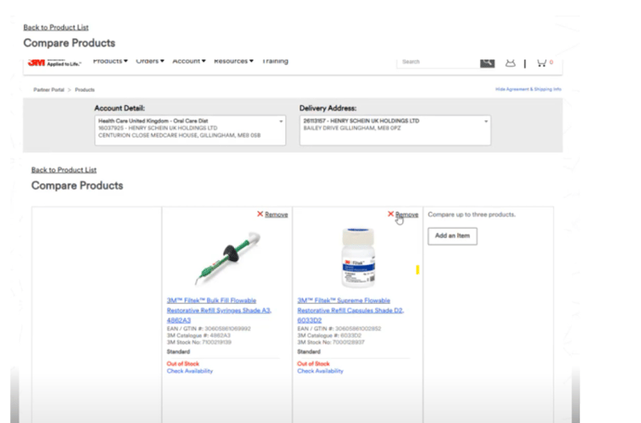Click into the Search field
Image resolution: width=641 pixels, height=423 pixels.
(438, 62)
